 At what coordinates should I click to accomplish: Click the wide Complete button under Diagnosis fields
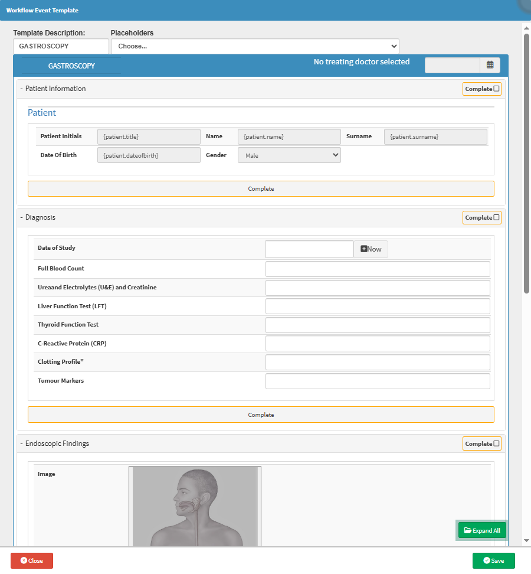(261, 415)
